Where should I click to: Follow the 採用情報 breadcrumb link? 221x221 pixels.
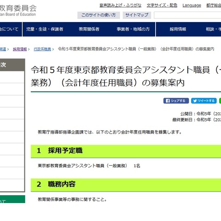tap(20, 49)
